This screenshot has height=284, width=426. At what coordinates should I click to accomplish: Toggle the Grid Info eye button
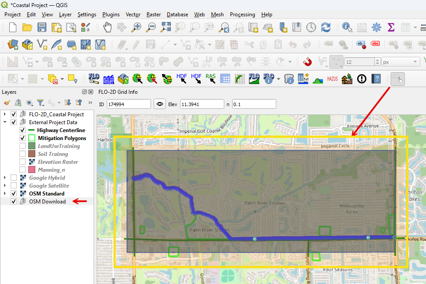160,104
